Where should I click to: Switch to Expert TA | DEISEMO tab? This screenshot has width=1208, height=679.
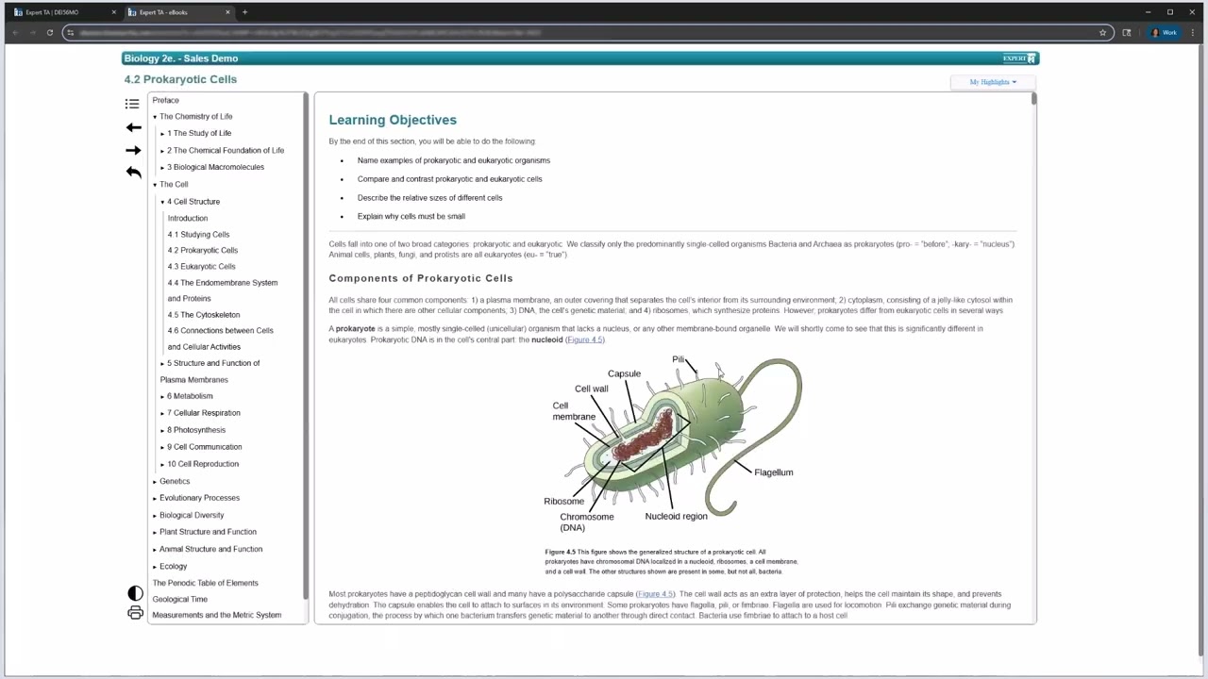61,12
